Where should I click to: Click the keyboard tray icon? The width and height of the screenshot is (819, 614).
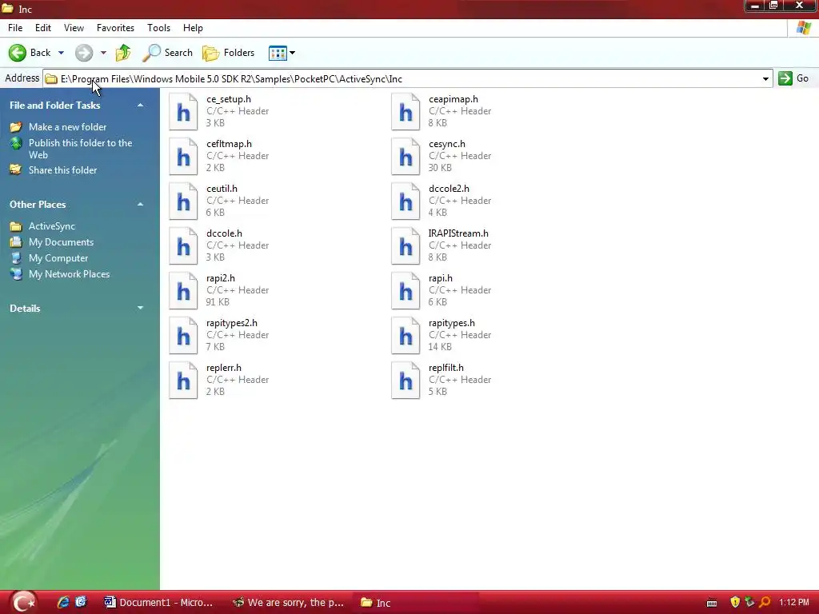[x=711, y=603]
